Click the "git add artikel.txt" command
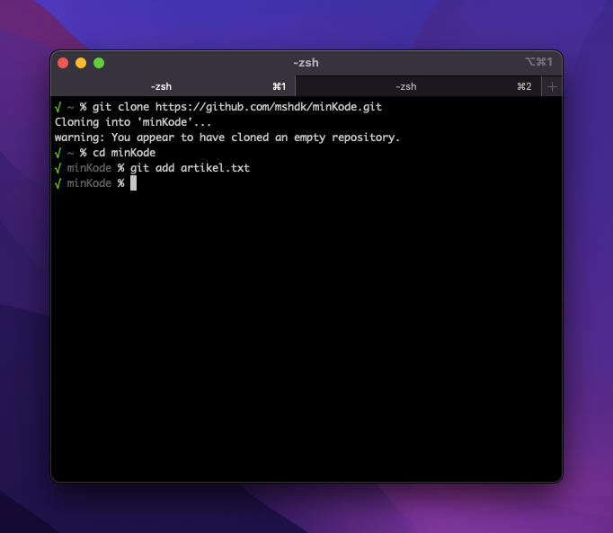 point(190,168)
